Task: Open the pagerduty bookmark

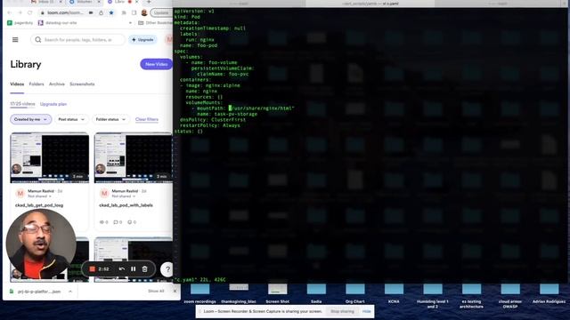Action: [x=20, y=23]
